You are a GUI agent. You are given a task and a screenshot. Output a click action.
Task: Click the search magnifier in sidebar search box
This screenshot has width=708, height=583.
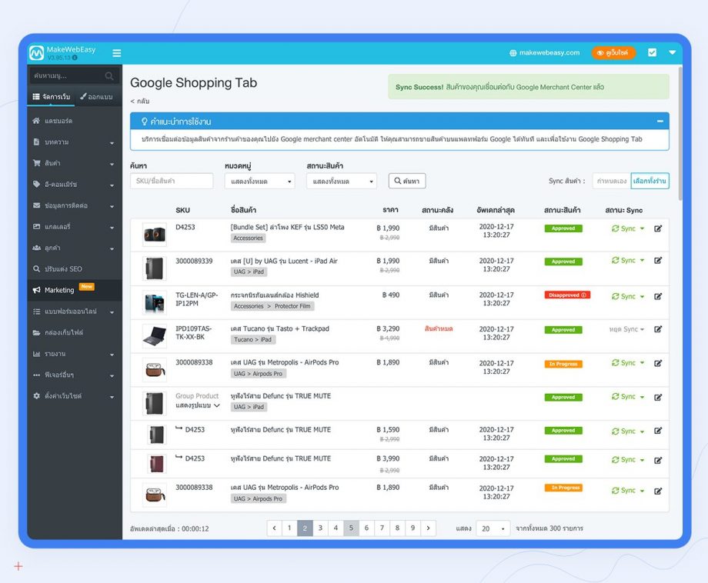(109, 76)
